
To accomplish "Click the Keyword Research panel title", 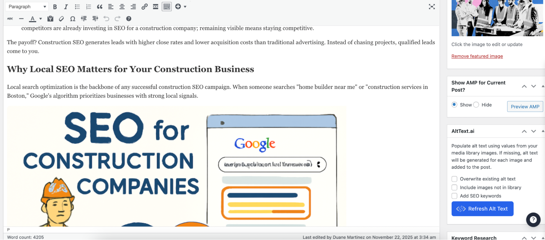I will point(474,238).
